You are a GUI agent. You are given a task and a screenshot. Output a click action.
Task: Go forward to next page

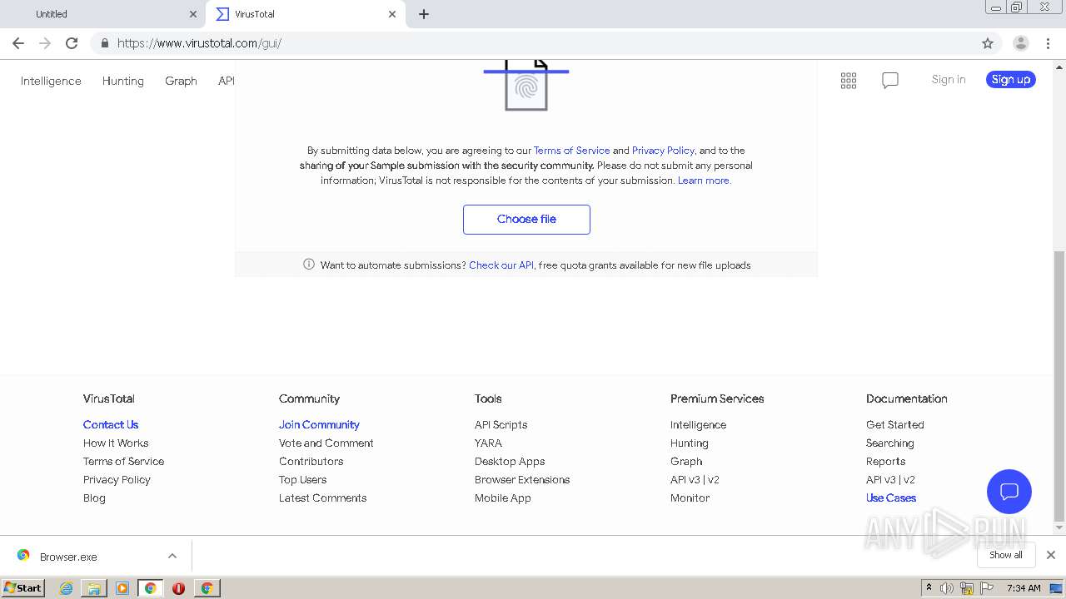[45, 43]
